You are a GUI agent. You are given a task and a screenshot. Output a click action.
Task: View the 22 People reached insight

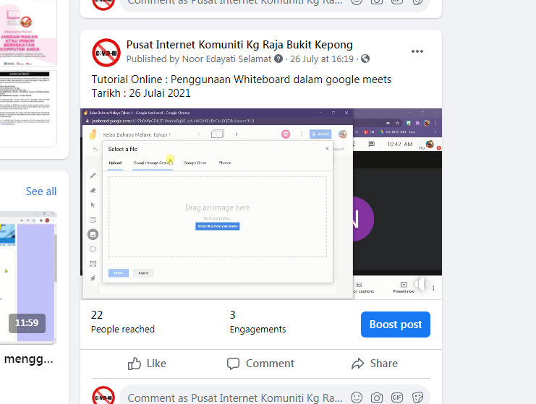122,322
